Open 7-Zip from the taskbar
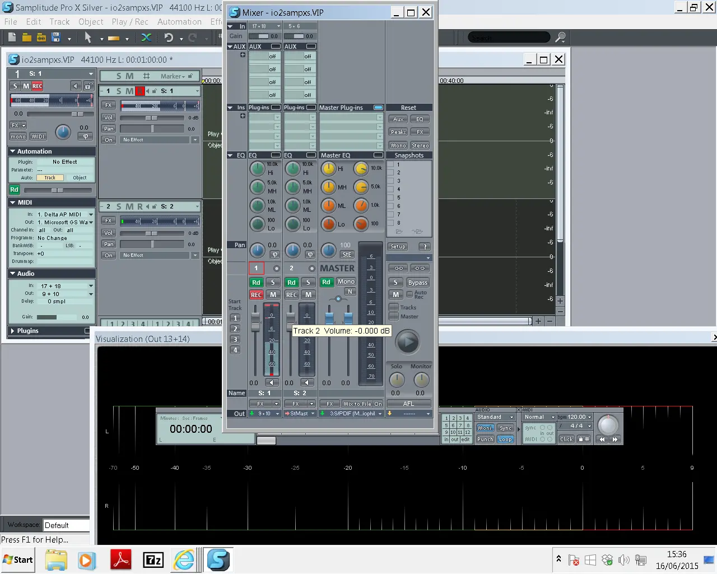The width and height of the screenshot is (717, 574). 153,559
